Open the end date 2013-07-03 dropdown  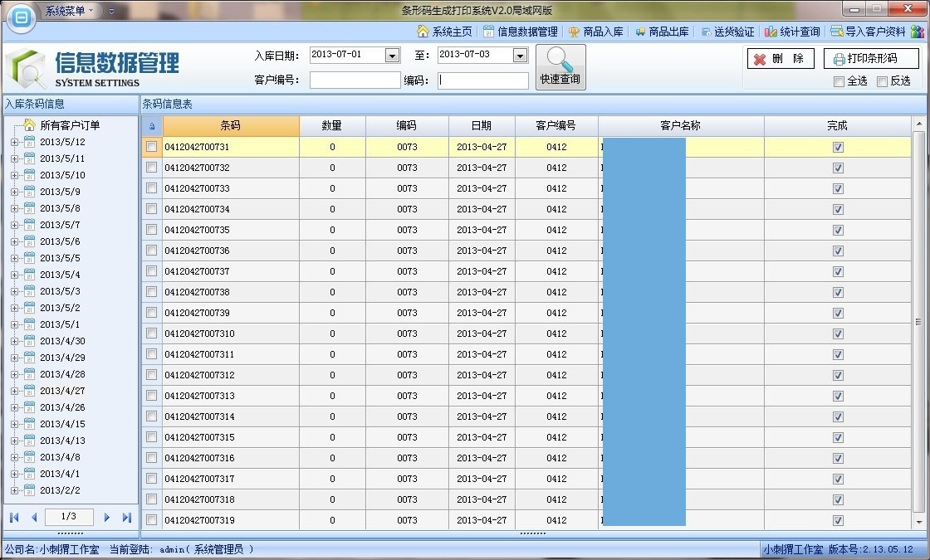pyautogui.click(x=520, y=55)
